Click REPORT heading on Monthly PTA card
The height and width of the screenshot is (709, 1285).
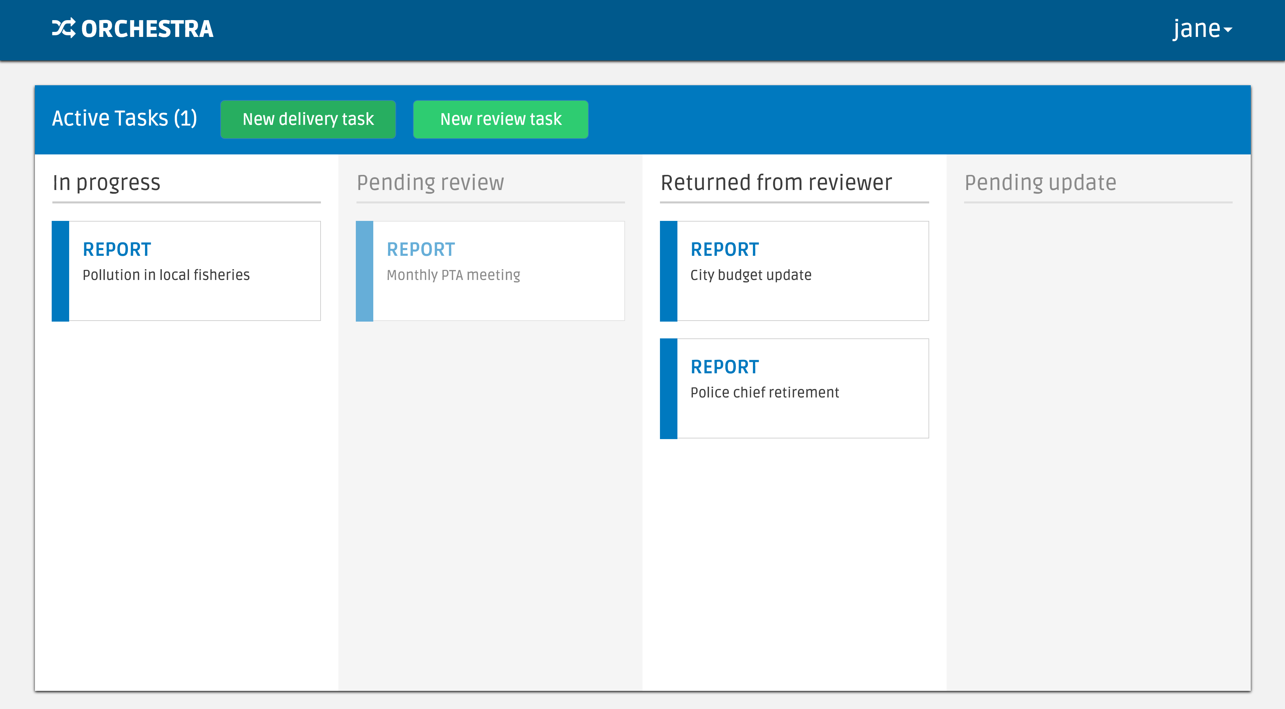[x=421, y=249]
